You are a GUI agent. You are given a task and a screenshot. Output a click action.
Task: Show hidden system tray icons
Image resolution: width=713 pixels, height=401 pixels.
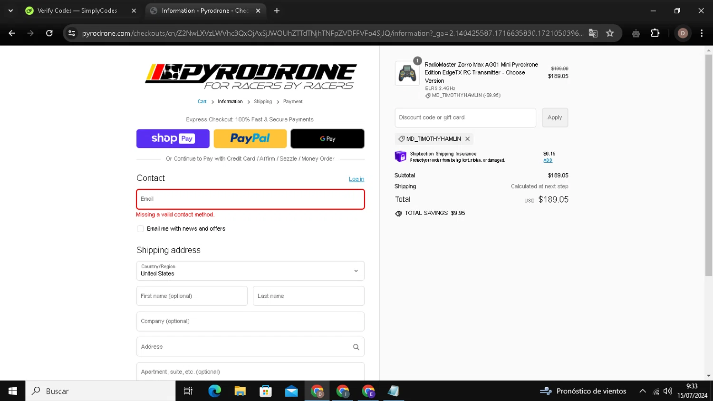[x=643, y=391]
